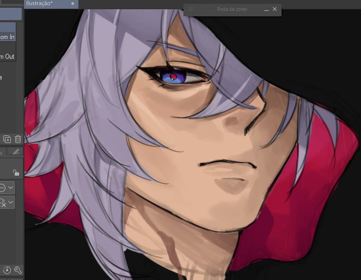Open dropdown beside the crossed-out cursor icon
Viewport: 361px width, 280px height.
[10, 202]
